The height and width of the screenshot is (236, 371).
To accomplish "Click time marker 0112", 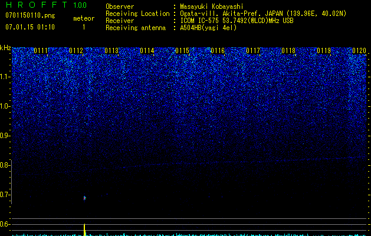I will point(76,51).
